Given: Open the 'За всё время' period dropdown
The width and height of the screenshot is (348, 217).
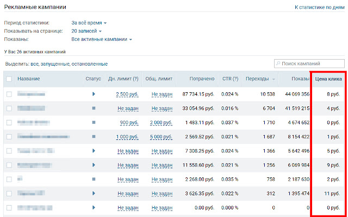Looking at the screenshot, I should tap(89, 23).
